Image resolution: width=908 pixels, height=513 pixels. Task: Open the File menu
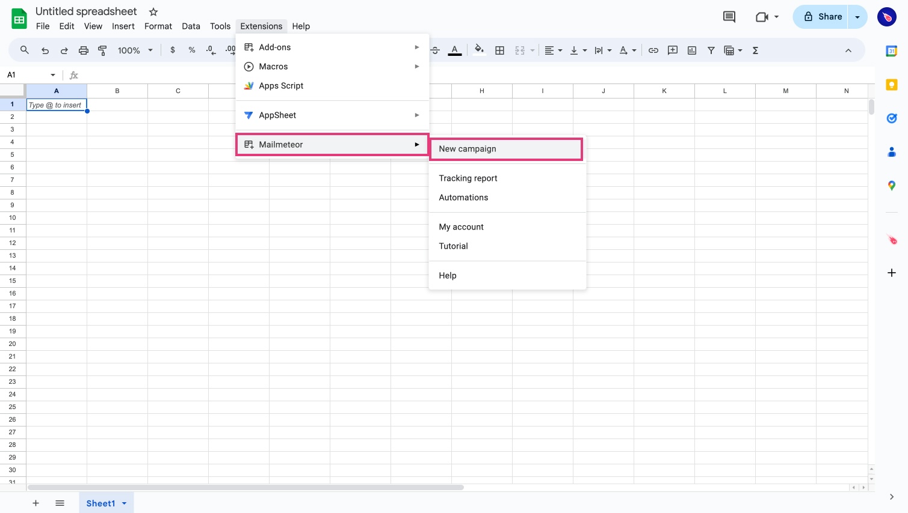click(x=43, y=26)
